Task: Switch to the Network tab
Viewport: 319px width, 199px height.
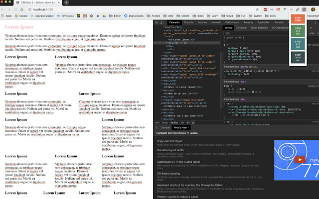Action: pos(216,22)
